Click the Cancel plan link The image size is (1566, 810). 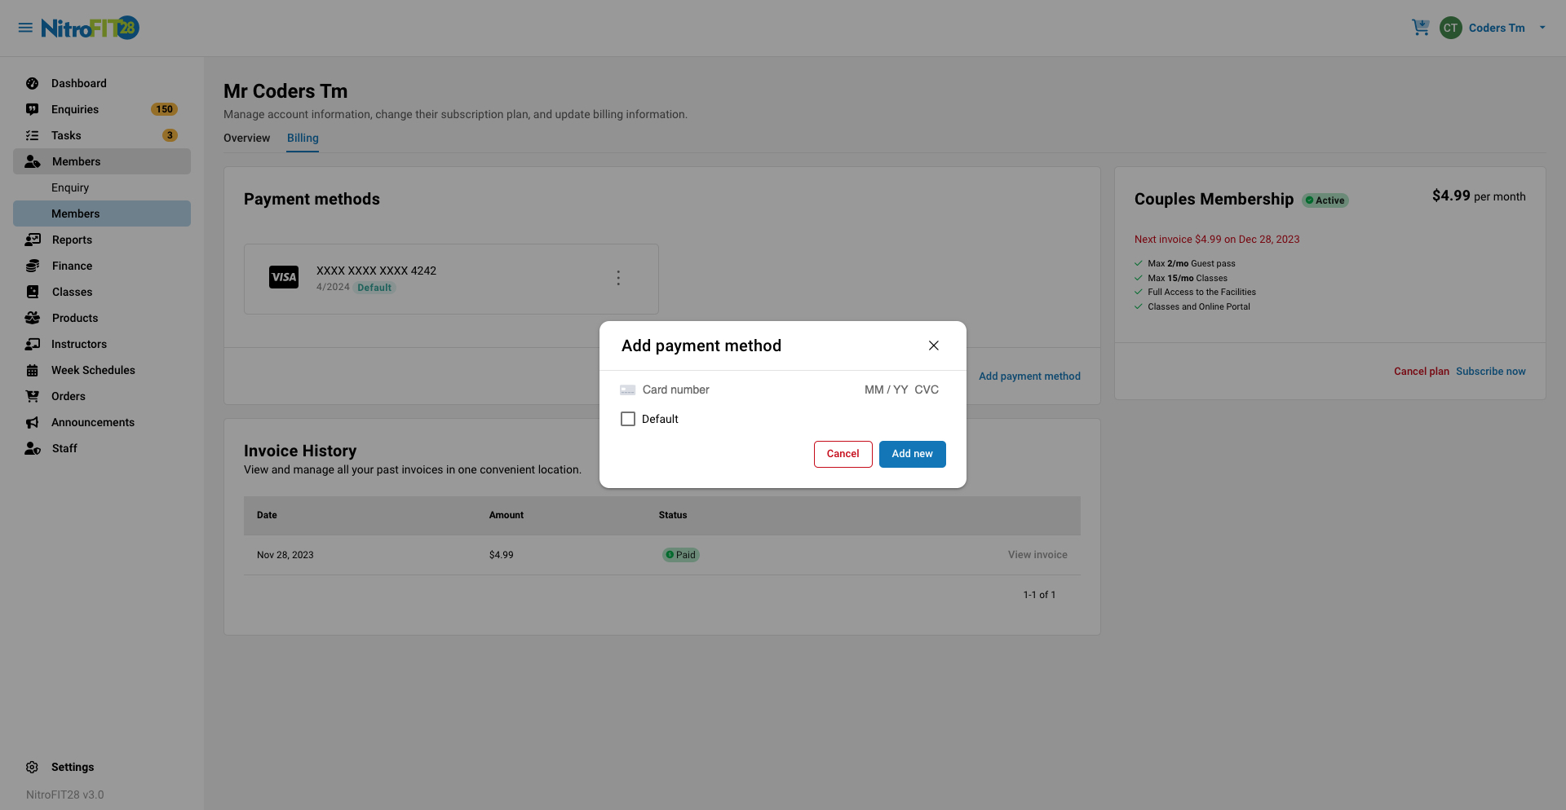(1421, 372)
